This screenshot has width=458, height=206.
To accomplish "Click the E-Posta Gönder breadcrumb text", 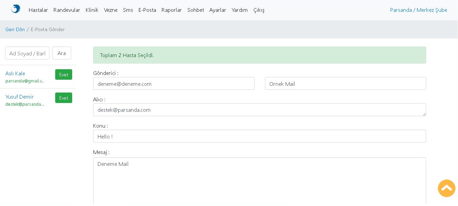I will point(48,29).
